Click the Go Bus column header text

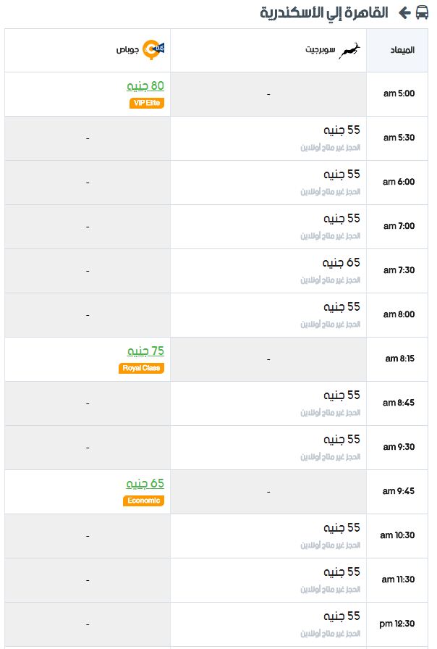[x=127, y=50]
